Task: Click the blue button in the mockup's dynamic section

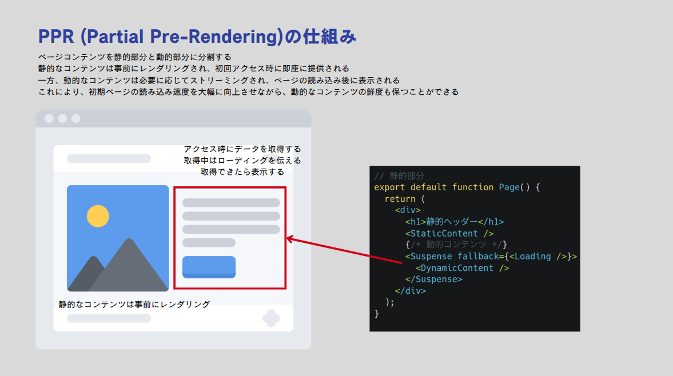Action: [x=209, y=267]
